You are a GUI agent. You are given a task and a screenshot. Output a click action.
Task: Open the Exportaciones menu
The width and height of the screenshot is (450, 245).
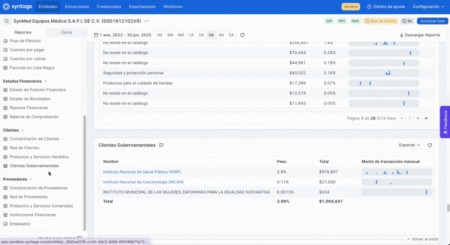tap(142, 7)
